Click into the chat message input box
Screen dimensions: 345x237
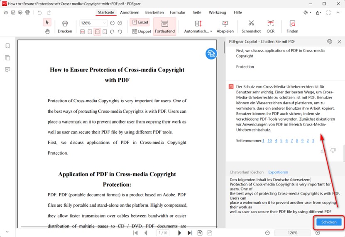pyautogui.click(x=285, y=195)
